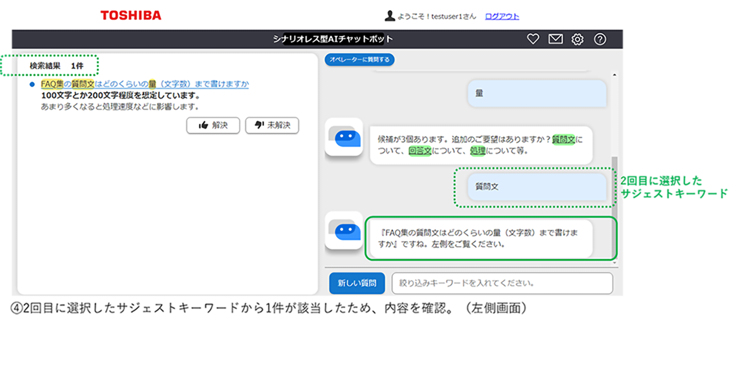Screen dimensions: 754x377
Task: Click the ログアウト link
Action: [502, 16]
